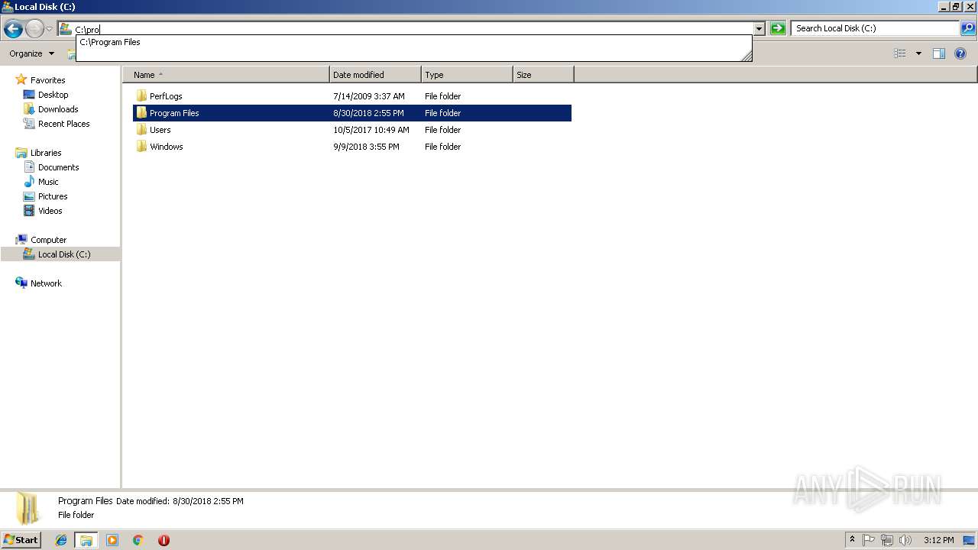Click the Program Files folder icon

[x=141, y=113]
